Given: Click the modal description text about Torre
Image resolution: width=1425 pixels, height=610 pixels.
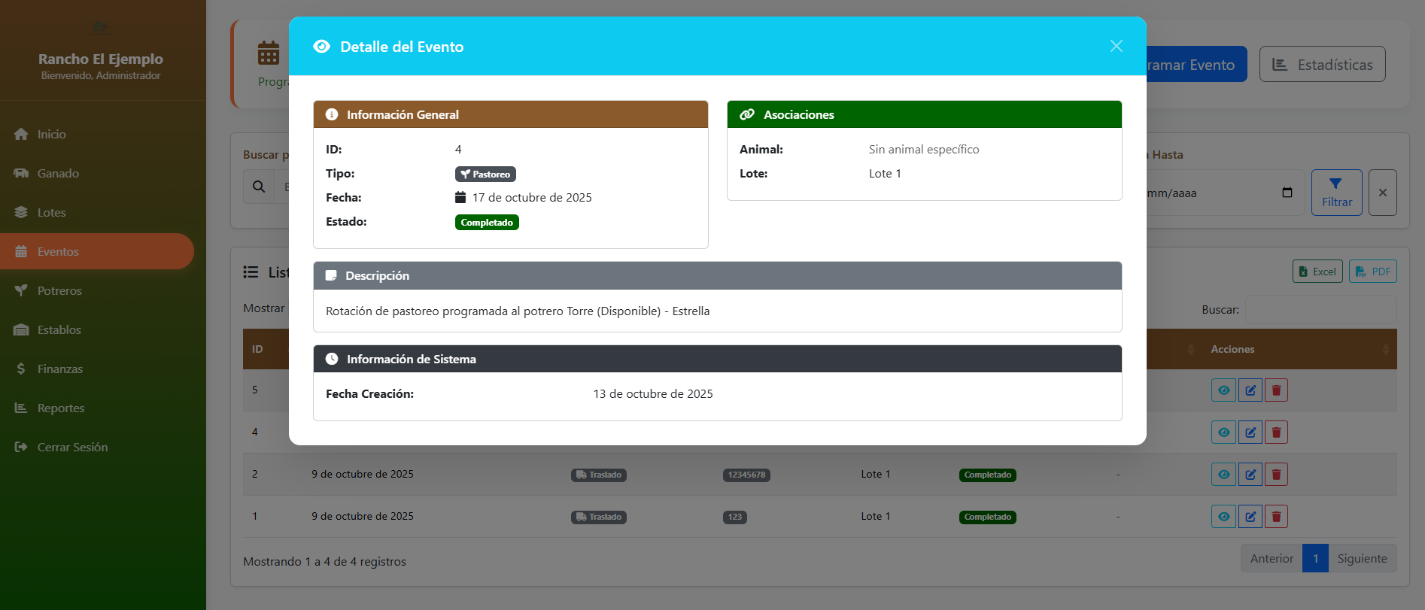Looking at the screenshot, I should 518,311.
